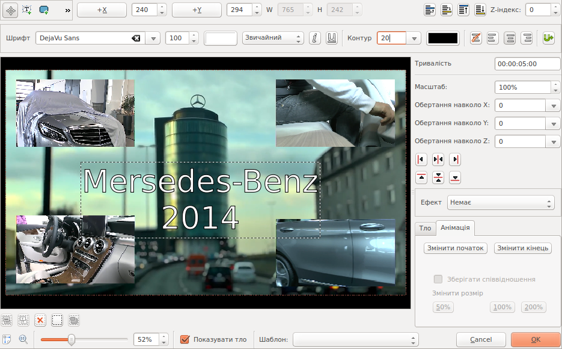This screenshot has width=562, height=349.
Task: Open the white font color picker
Action: click(x=221, y=38)
